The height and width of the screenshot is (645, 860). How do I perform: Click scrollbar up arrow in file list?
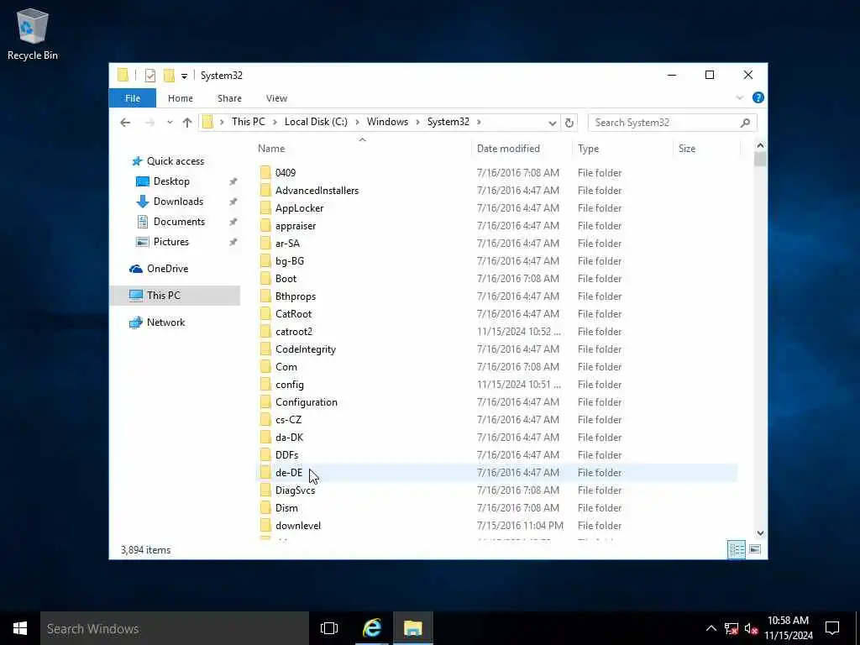(x=760, y=146)
